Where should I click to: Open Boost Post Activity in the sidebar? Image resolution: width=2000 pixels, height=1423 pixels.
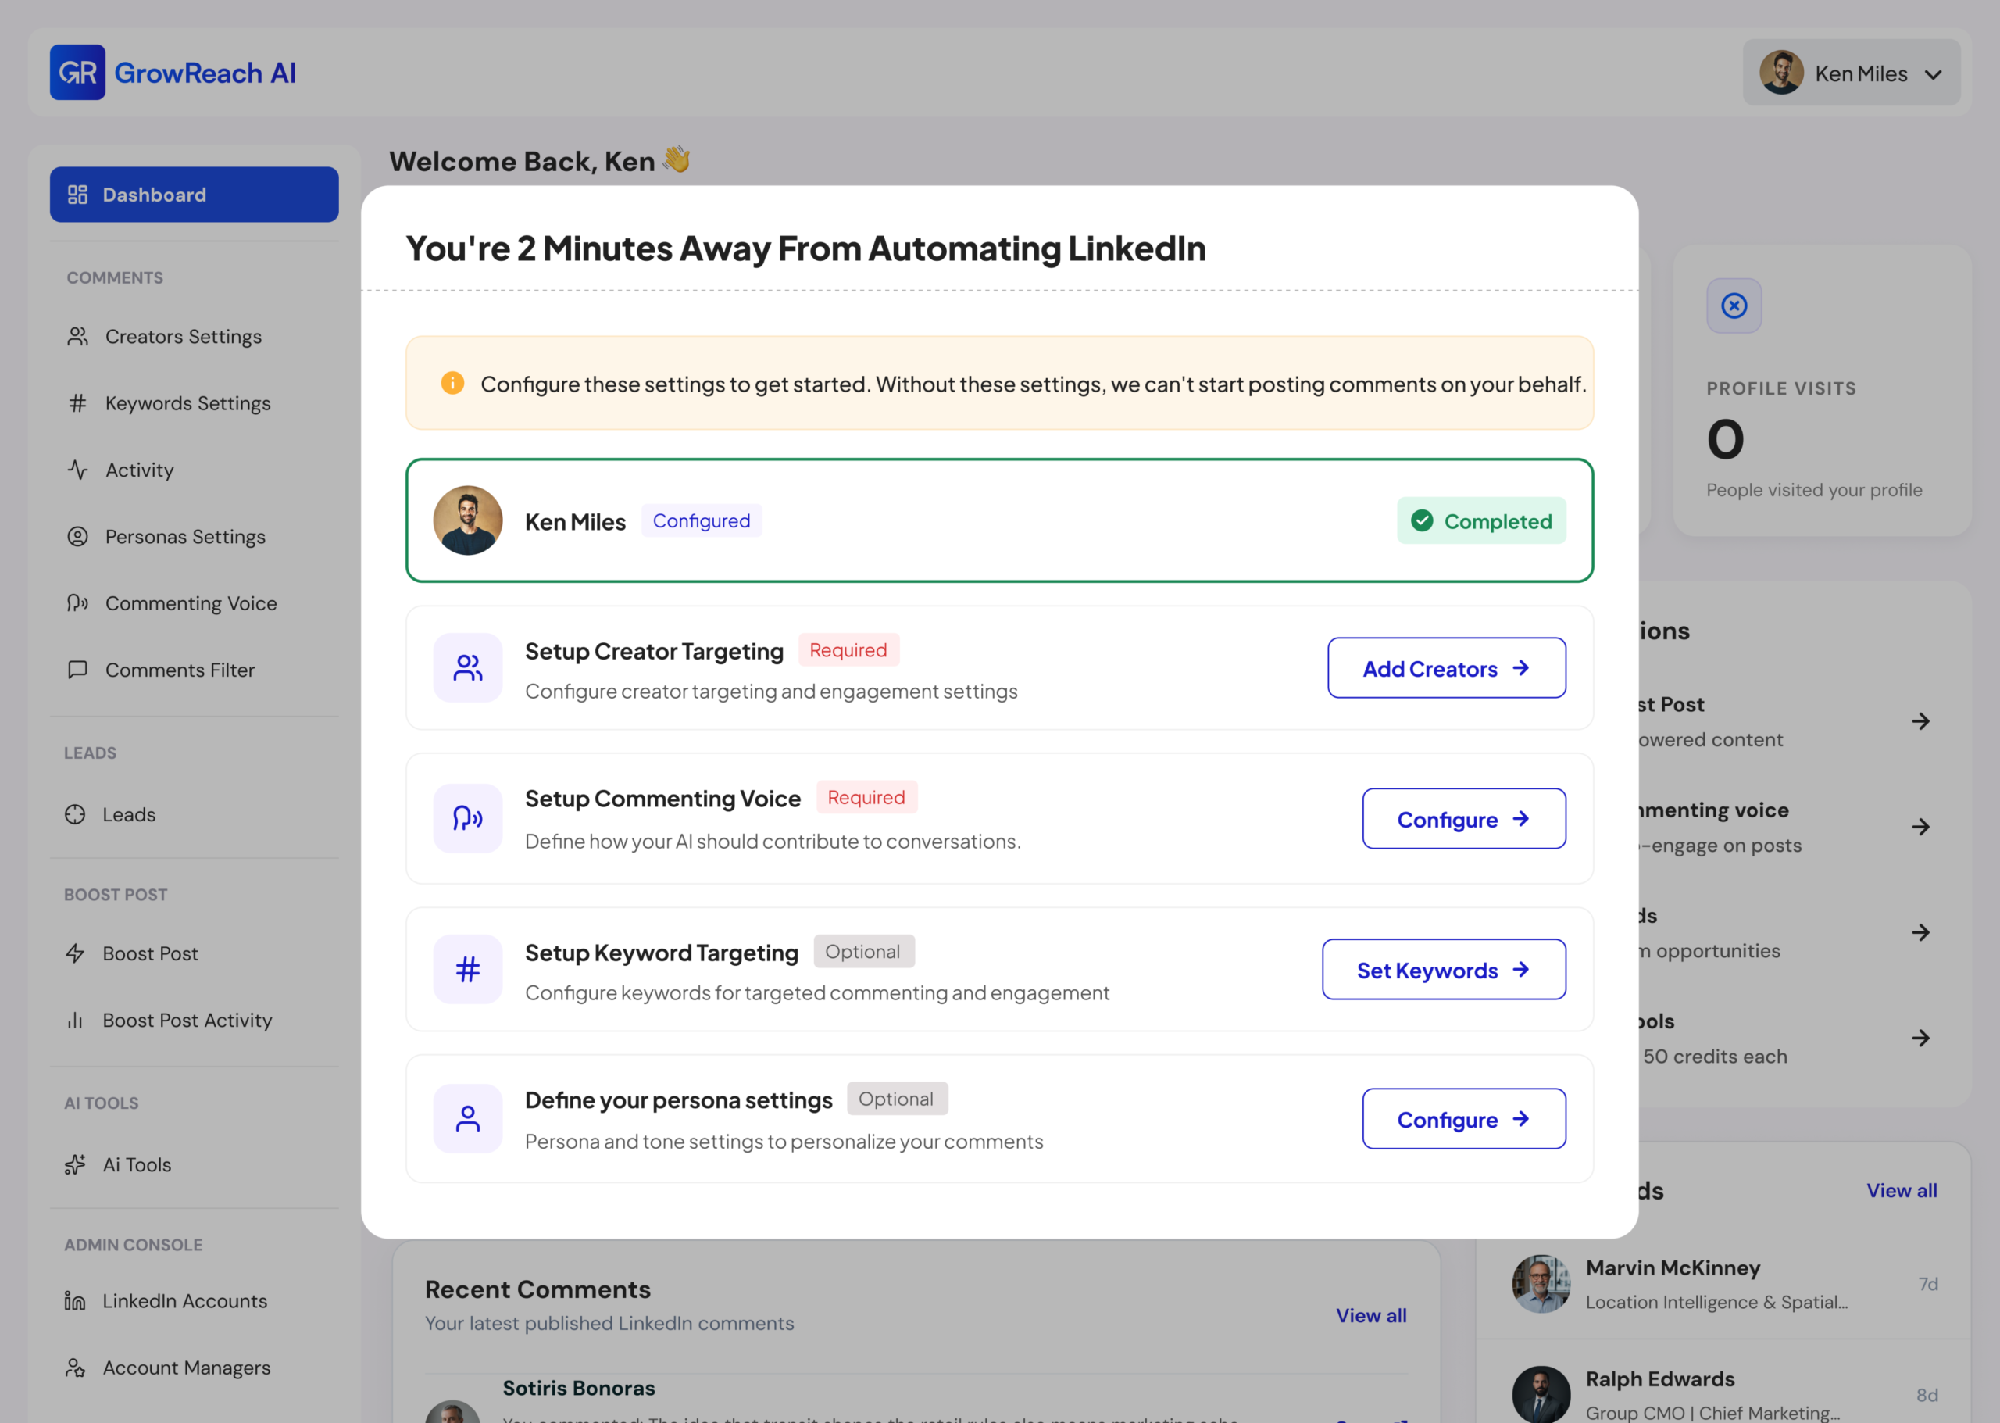click(168, 1020)
